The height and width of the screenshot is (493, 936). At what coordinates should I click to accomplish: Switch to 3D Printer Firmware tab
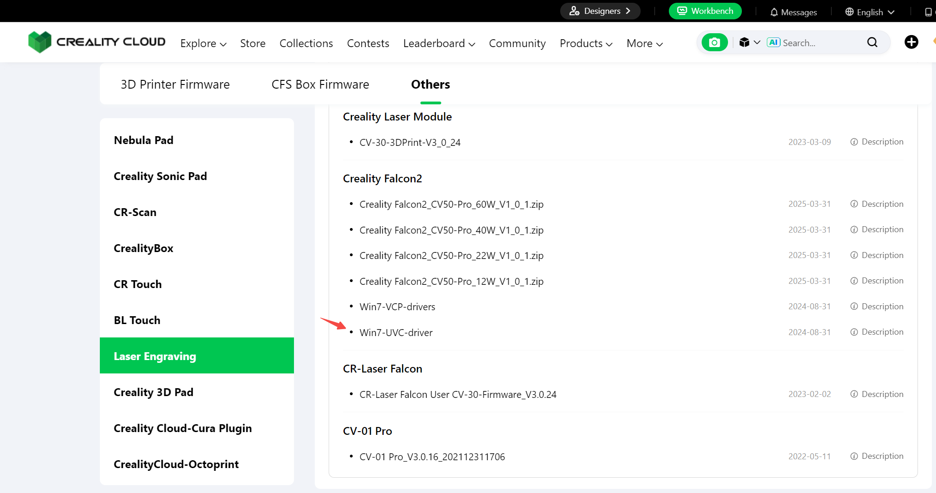tap(175, 84)
